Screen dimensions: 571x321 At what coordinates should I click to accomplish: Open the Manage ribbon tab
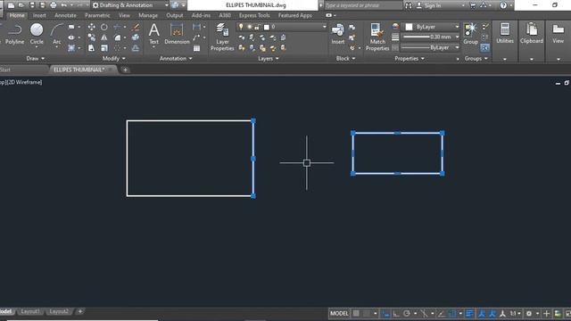point(148,15)
